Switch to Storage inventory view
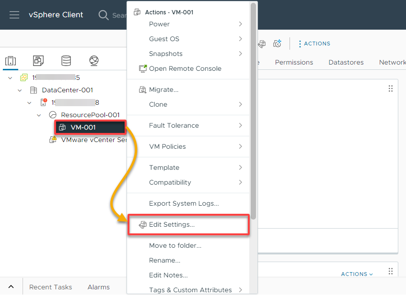Image resolution: width=406 pixels, height=297 pixels. click(66, 61)
